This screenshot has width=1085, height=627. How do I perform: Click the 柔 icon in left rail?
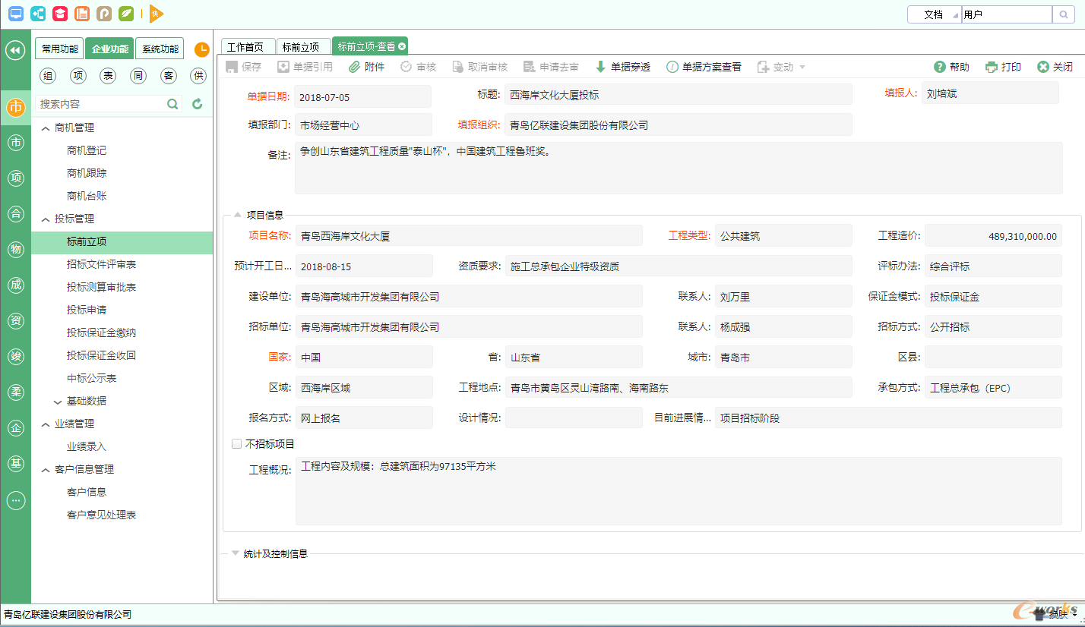click(15, 392)
